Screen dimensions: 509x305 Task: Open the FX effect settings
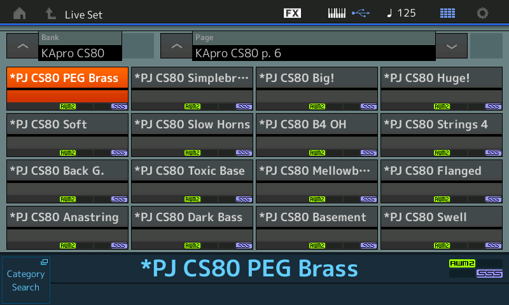click(292, 13)
